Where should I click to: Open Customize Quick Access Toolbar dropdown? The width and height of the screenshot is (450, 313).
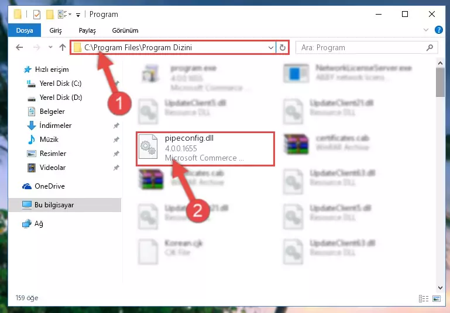[x=78, y=15]
